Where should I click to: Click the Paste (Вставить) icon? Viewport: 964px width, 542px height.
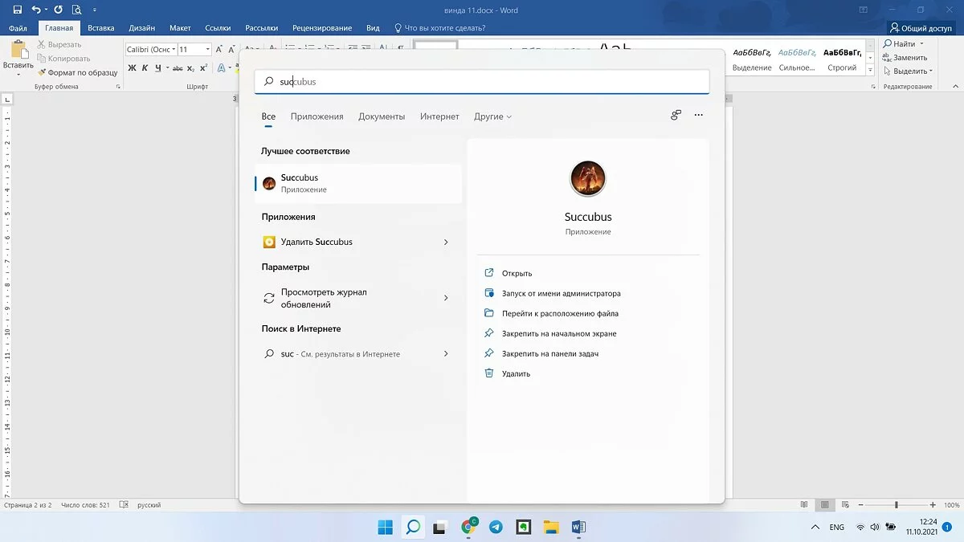tap(18, 50)
